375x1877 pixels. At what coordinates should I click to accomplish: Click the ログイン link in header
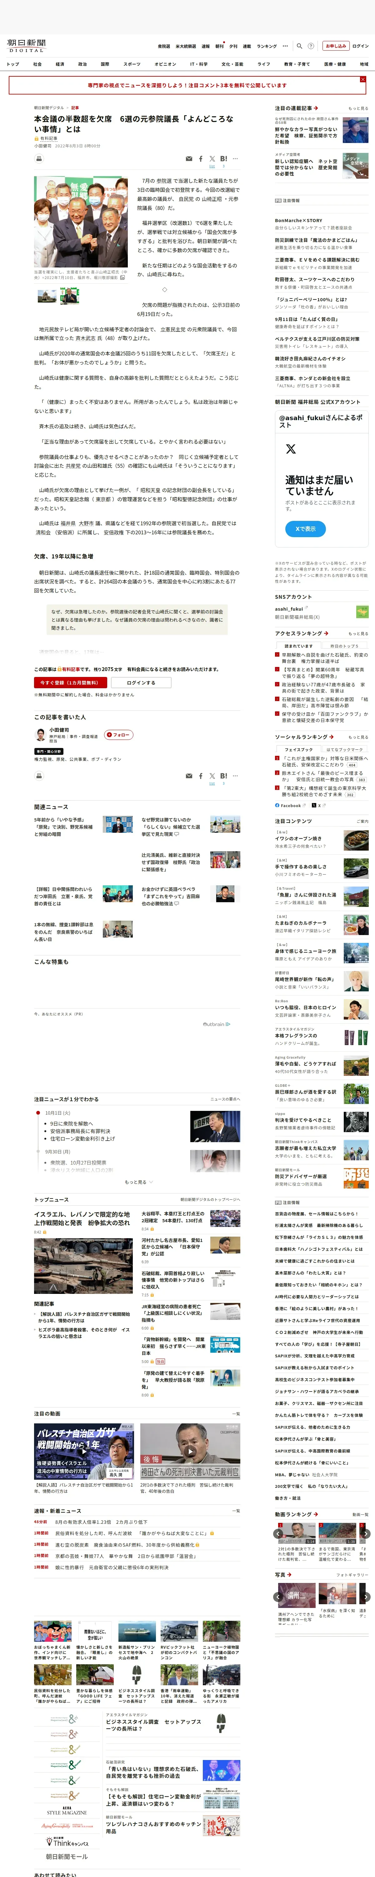point(360,46)
